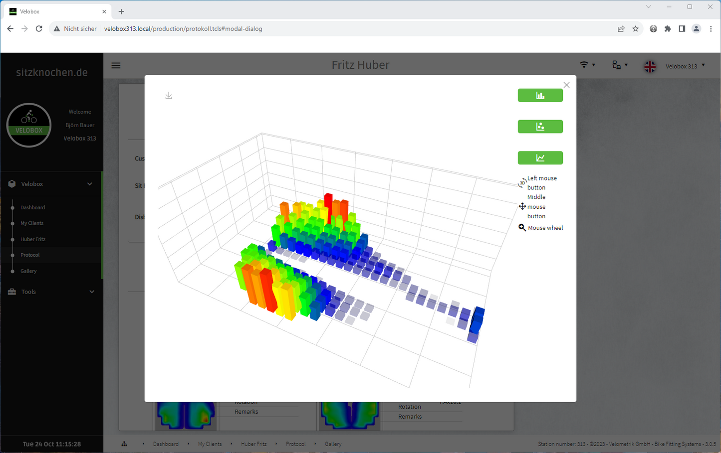Open the network devices dropdown
The height and width of the screenshot is (453, 721).
coord(619,65)
